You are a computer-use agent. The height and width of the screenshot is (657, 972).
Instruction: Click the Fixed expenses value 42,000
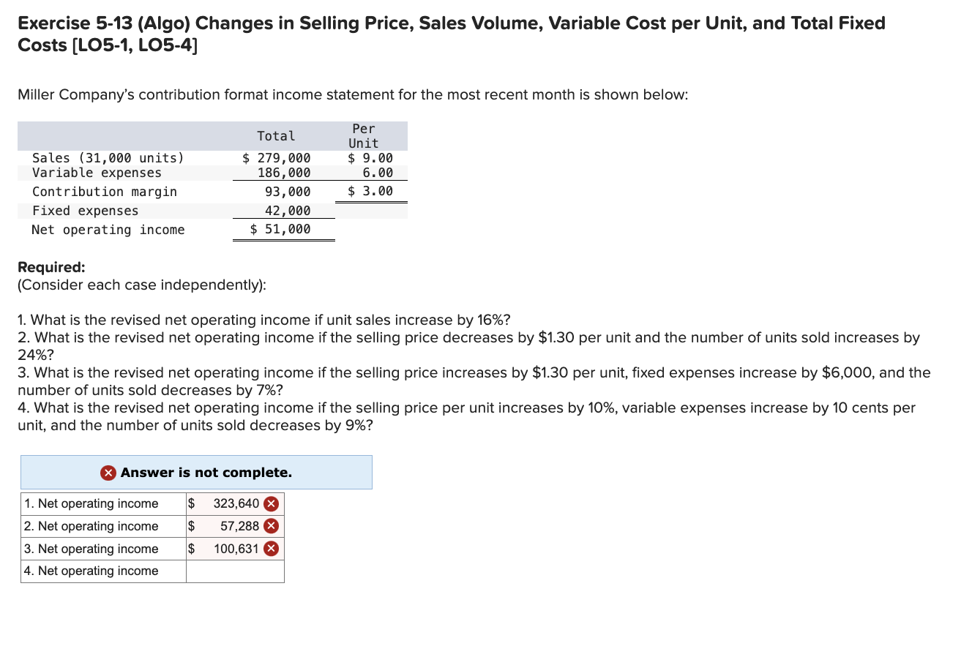[292, 210]
